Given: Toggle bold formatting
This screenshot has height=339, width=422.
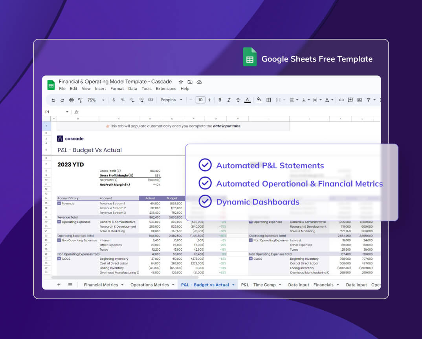Looking at the screenshot, I should coord(220,100).
